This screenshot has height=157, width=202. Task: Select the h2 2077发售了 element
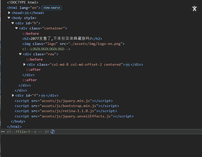(62, 39)
